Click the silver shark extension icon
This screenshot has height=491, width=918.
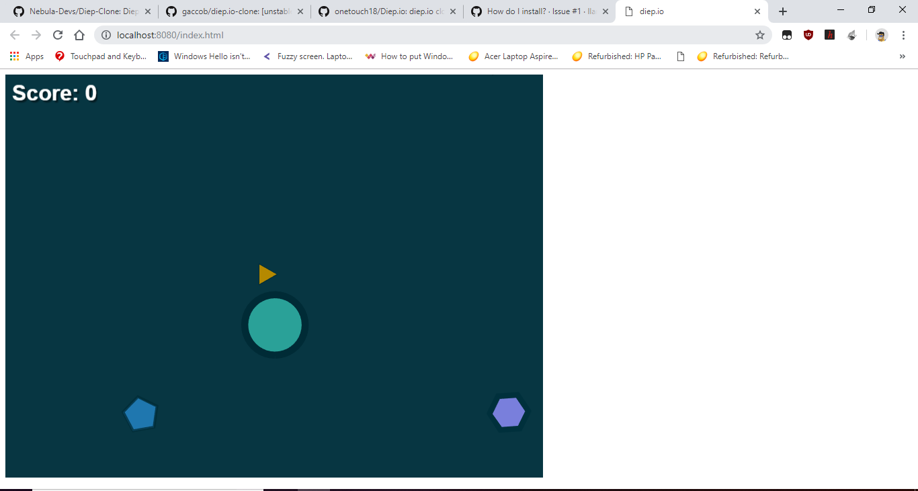pyautogui.click(x=851, y=34)
